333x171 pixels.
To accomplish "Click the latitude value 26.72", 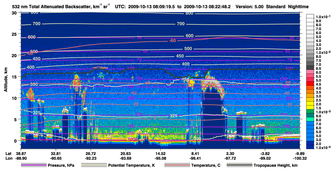I will [90, 153].
